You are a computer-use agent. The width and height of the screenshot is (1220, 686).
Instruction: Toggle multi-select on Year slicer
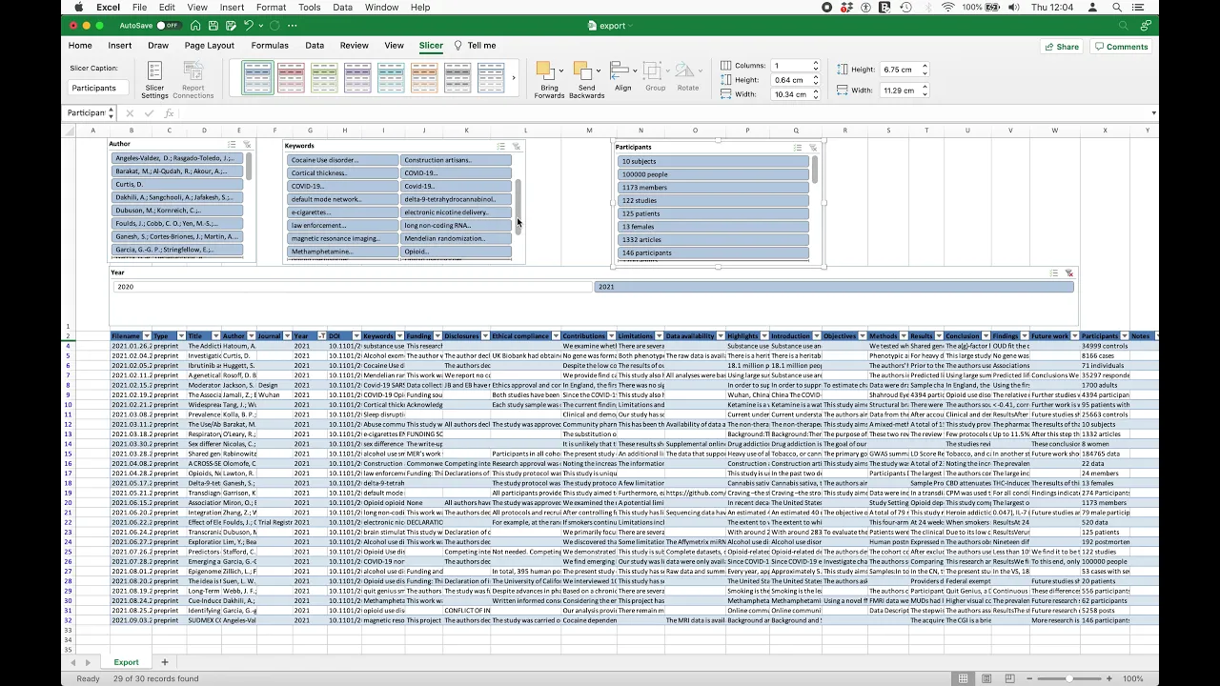[1053, 273]
